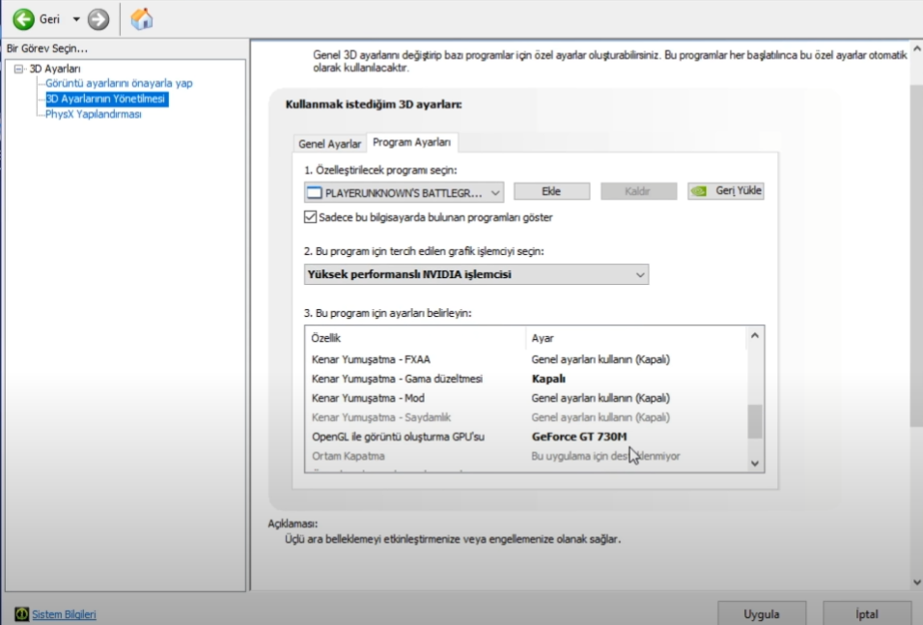The height and width of the screenshot is (625, 923).
Task: Click the Geri Yükle button
Action: coord(726,191)
